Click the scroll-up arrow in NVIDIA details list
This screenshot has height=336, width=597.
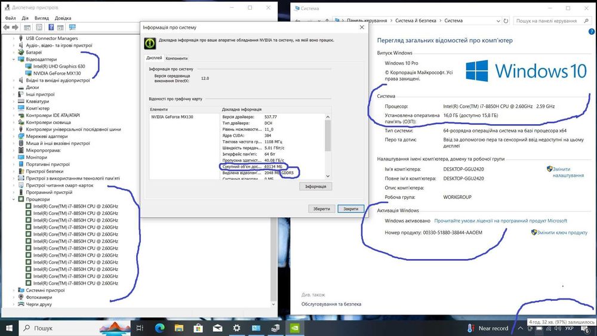(328, 117)
